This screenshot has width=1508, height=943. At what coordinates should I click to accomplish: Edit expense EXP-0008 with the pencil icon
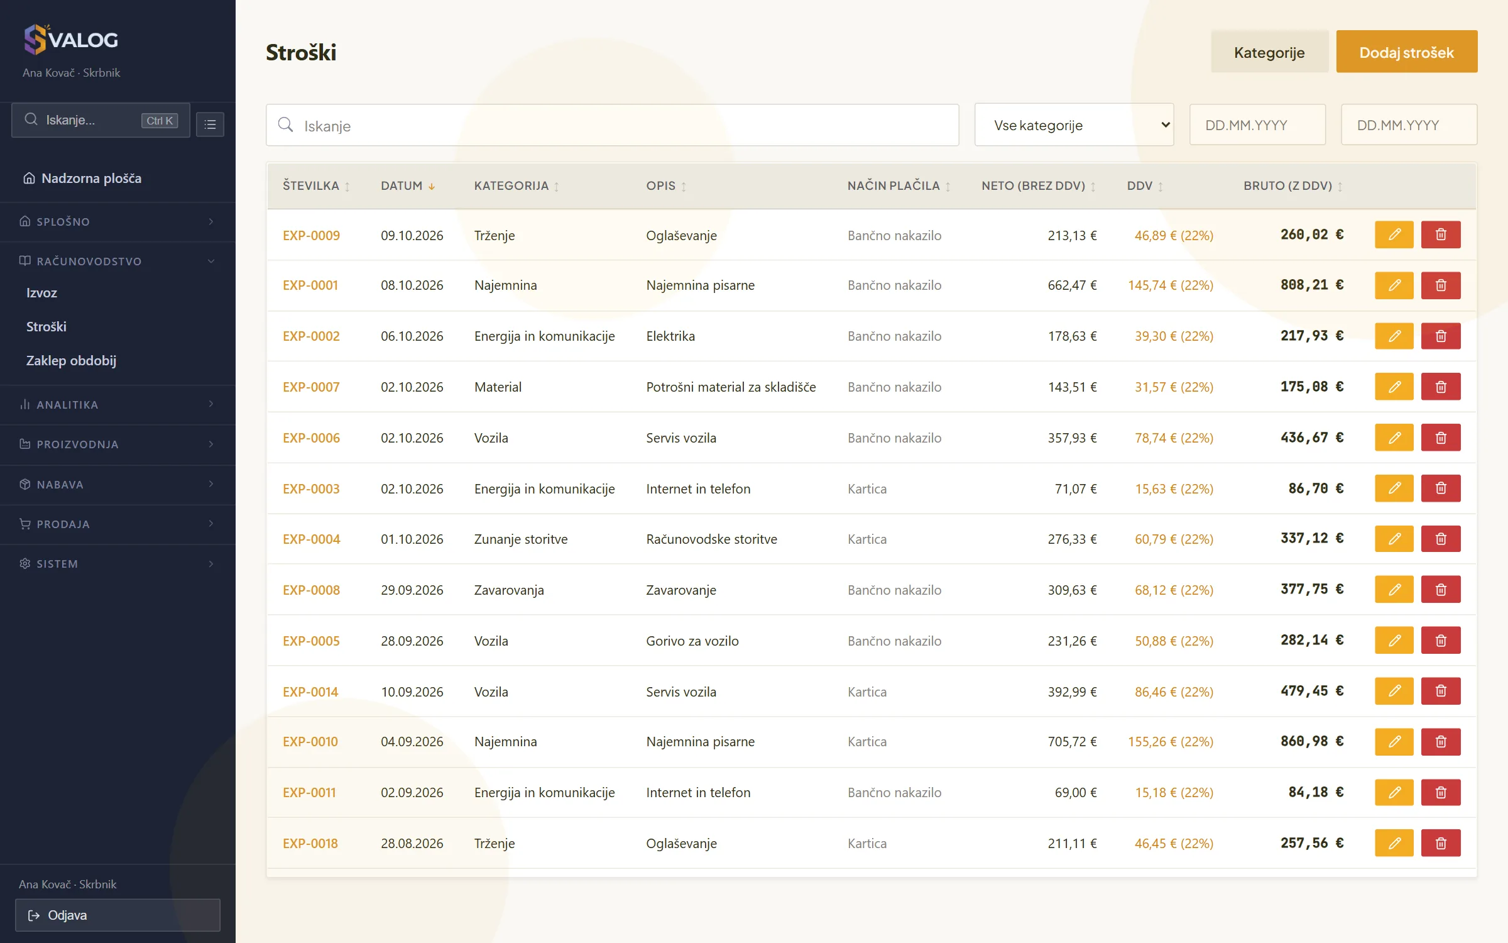1394,590
